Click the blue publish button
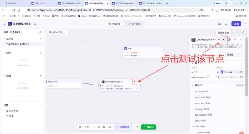This screenshot has height=134, width=249. coord(236,24)
